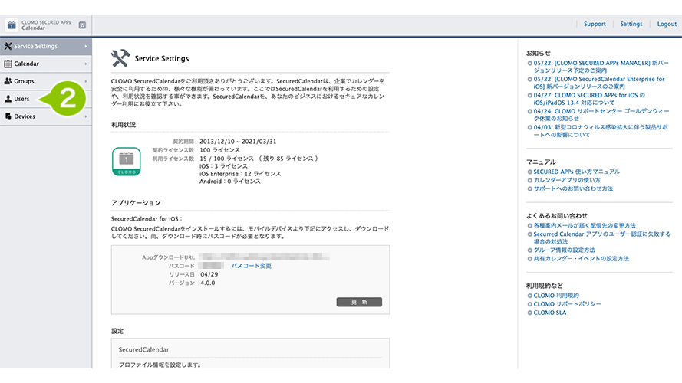The width and height of the screenshot is (682, 383).
Task: Click the 更新 button
Action: [x=359, y=302]
